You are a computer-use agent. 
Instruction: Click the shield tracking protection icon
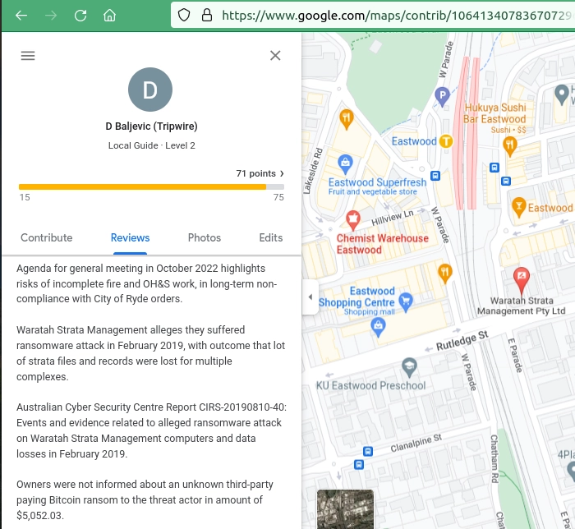coord(184,15)
